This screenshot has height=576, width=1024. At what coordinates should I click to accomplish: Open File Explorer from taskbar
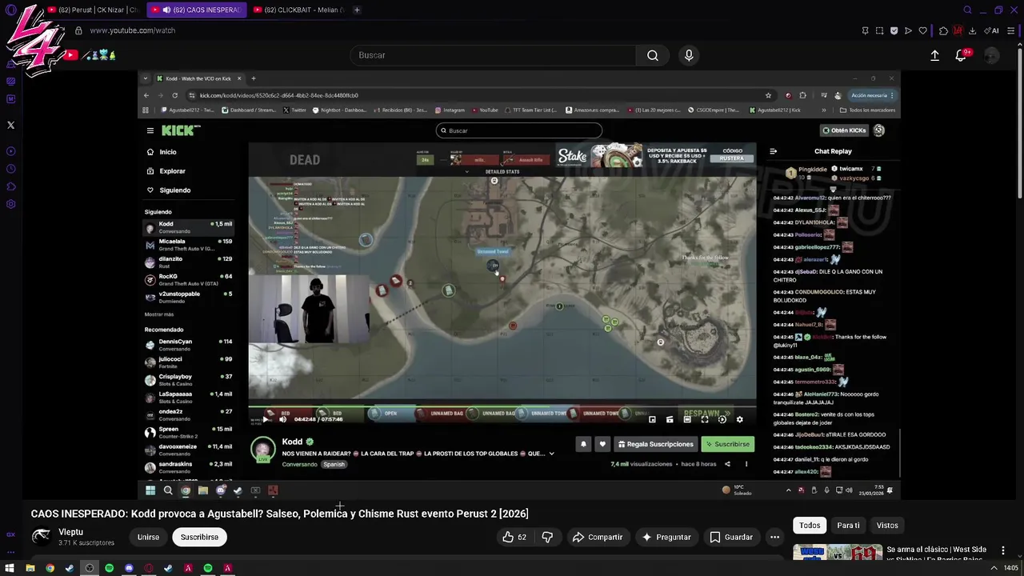click(x=30, y=568)
